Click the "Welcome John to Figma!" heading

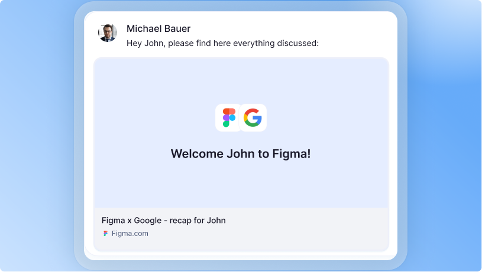click(241, 153)
